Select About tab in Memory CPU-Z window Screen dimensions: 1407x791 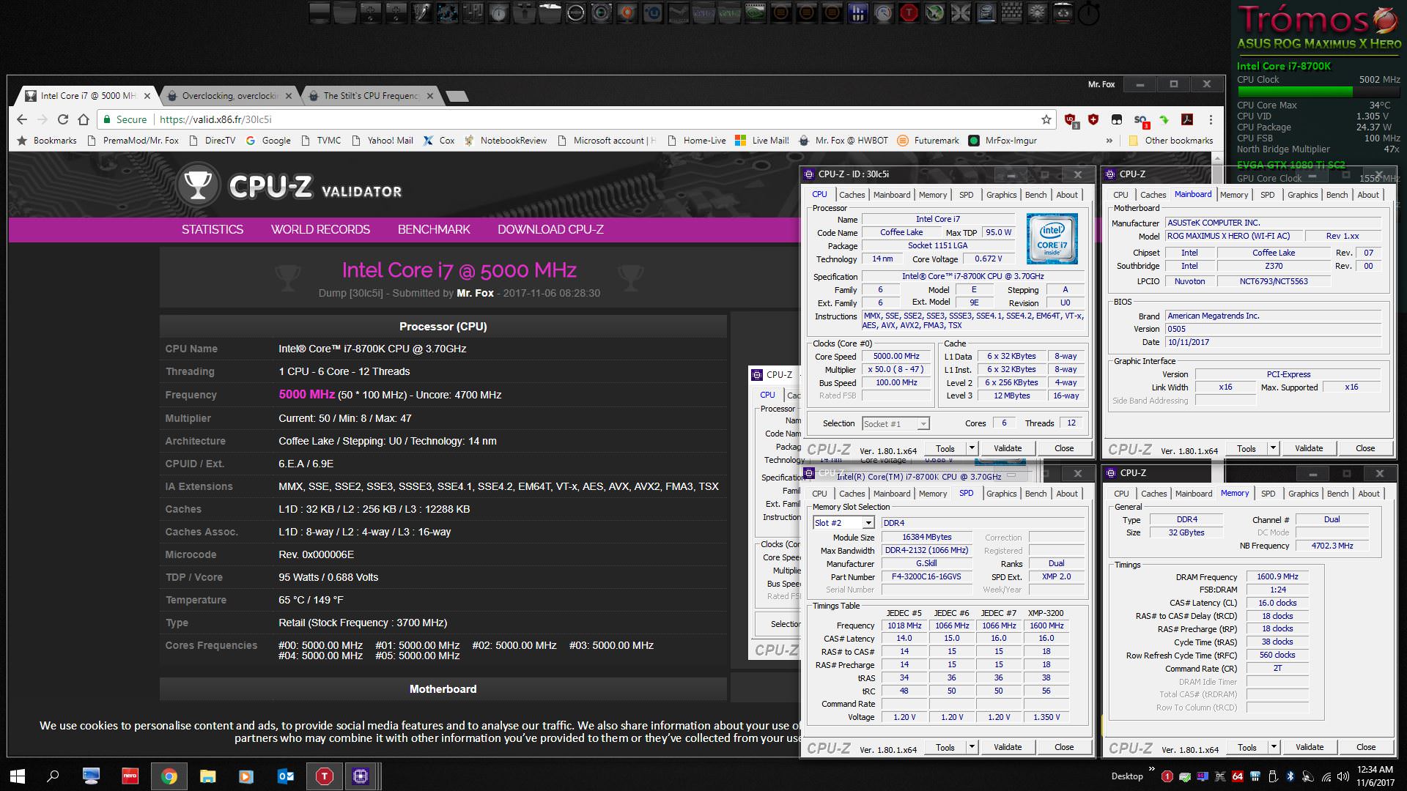1368,494
